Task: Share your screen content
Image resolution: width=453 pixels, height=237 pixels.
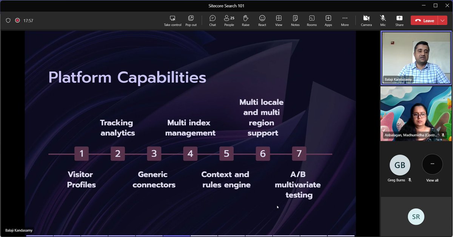Action: tap(399, 21)
